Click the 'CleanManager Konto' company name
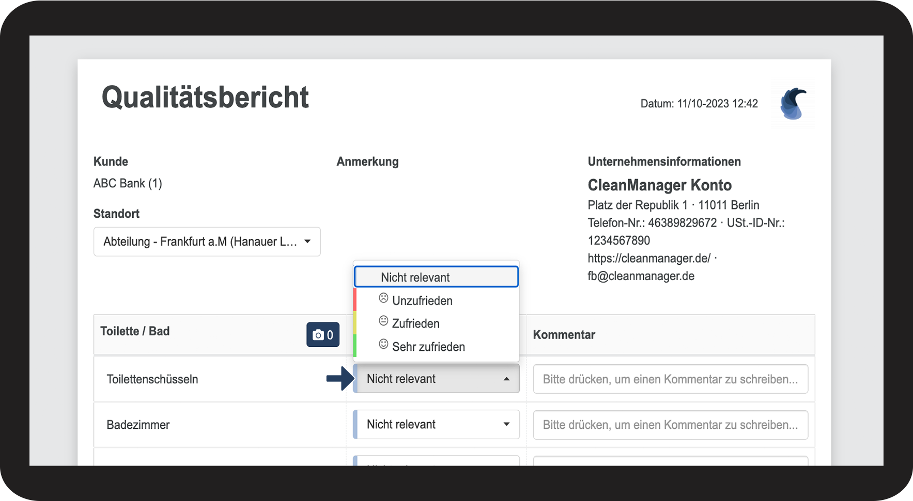Screen dimensions: 913x501 [x=660, y=185]
